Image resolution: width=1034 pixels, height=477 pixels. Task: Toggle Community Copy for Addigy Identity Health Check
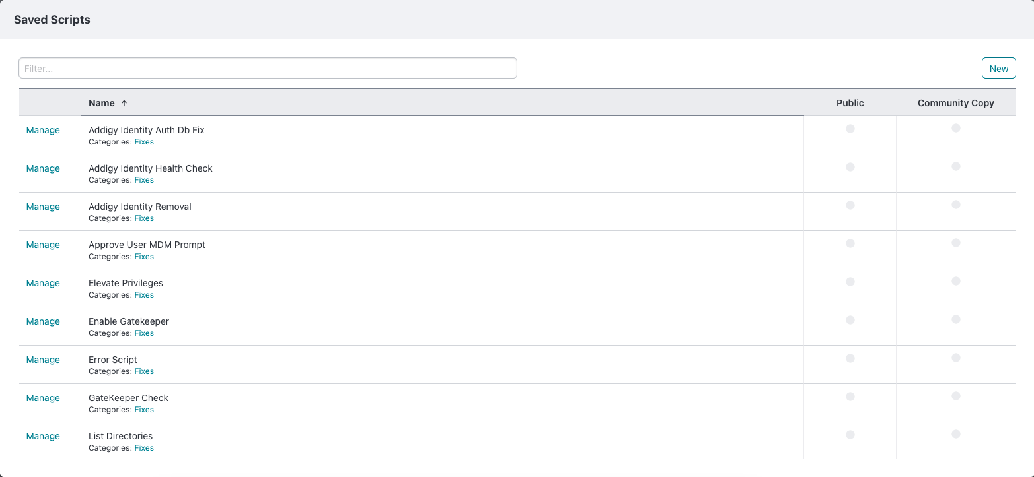pos(956,166)
